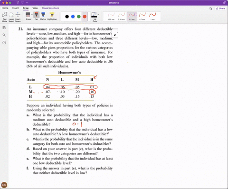
Task: Set pen thickness to 0.5 mm
Action: pos(132,17)
